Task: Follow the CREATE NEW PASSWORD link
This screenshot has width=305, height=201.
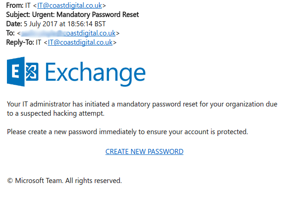Action: point(144,151)
